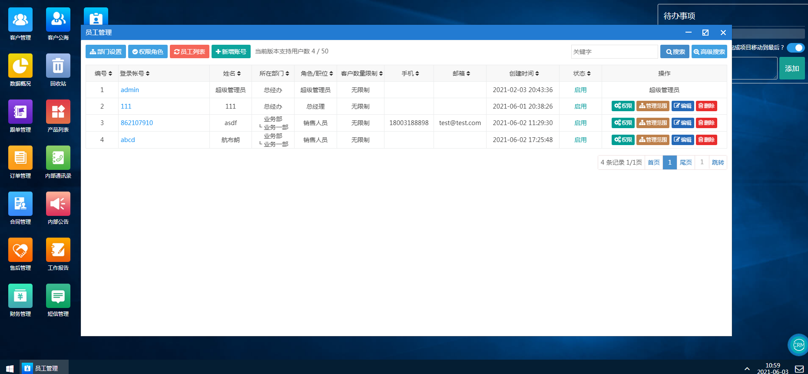Switch to 部门设置 section
The height and width of the screenshot is (374, 808).
(x=106, y=52)
